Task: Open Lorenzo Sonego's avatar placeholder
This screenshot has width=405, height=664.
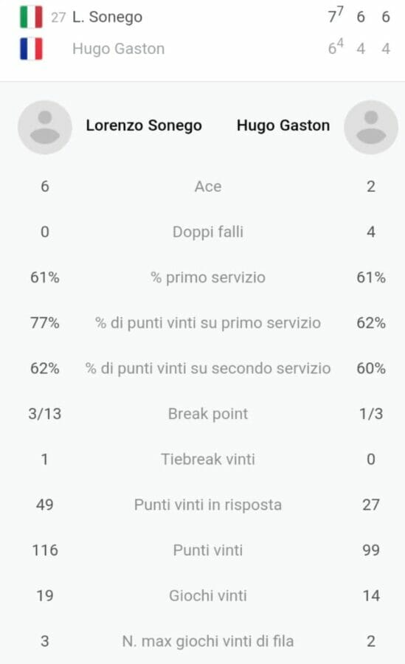Action: 45,127
